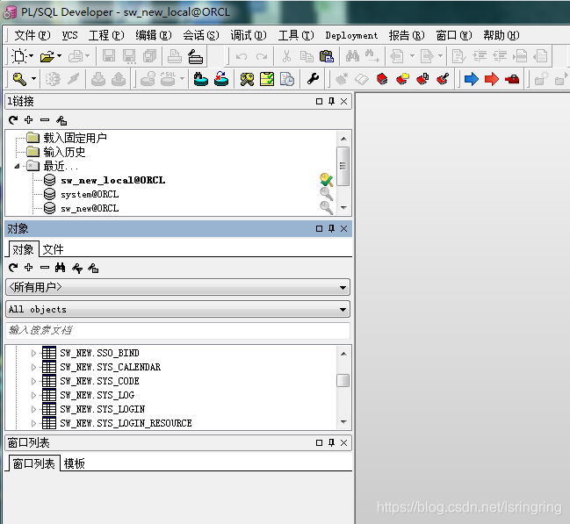Click the connections list scrollbar down arrow
The height and width of the screenshot is (524, 570).
tap(343, 207)
